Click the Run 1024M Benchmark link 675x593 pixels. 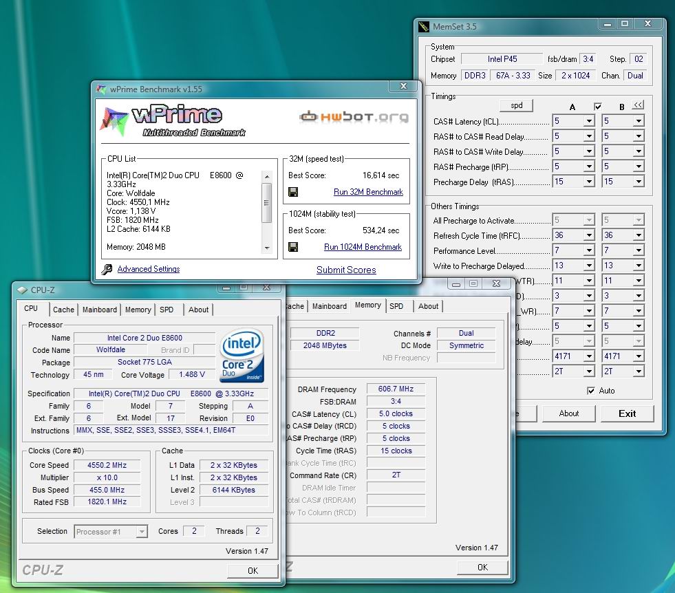pos(363,247)
